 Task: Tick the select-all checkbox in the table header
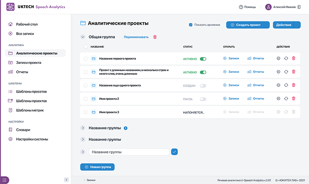[86, 47]
